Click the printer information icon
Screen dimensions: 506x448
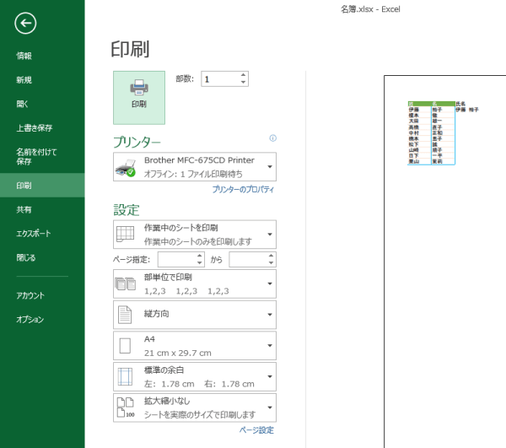(272, 138)
